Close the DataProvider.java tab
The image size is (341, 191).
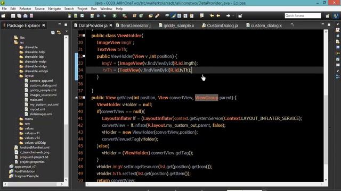[x=111, y=25]
